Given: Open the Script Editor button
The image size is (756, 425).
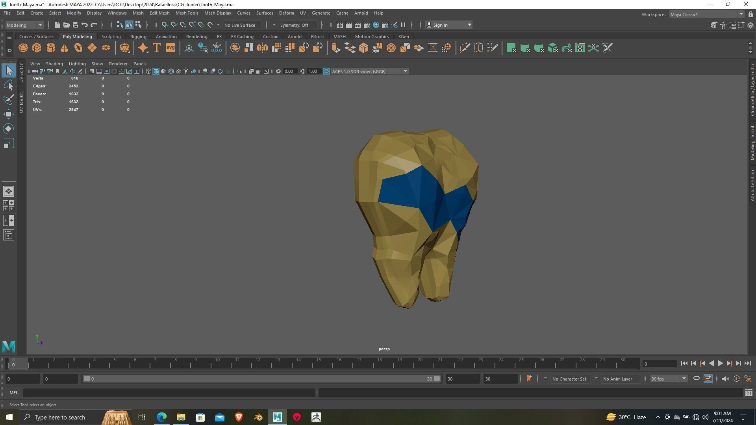Looking at the screenshot, I should 749,393.
